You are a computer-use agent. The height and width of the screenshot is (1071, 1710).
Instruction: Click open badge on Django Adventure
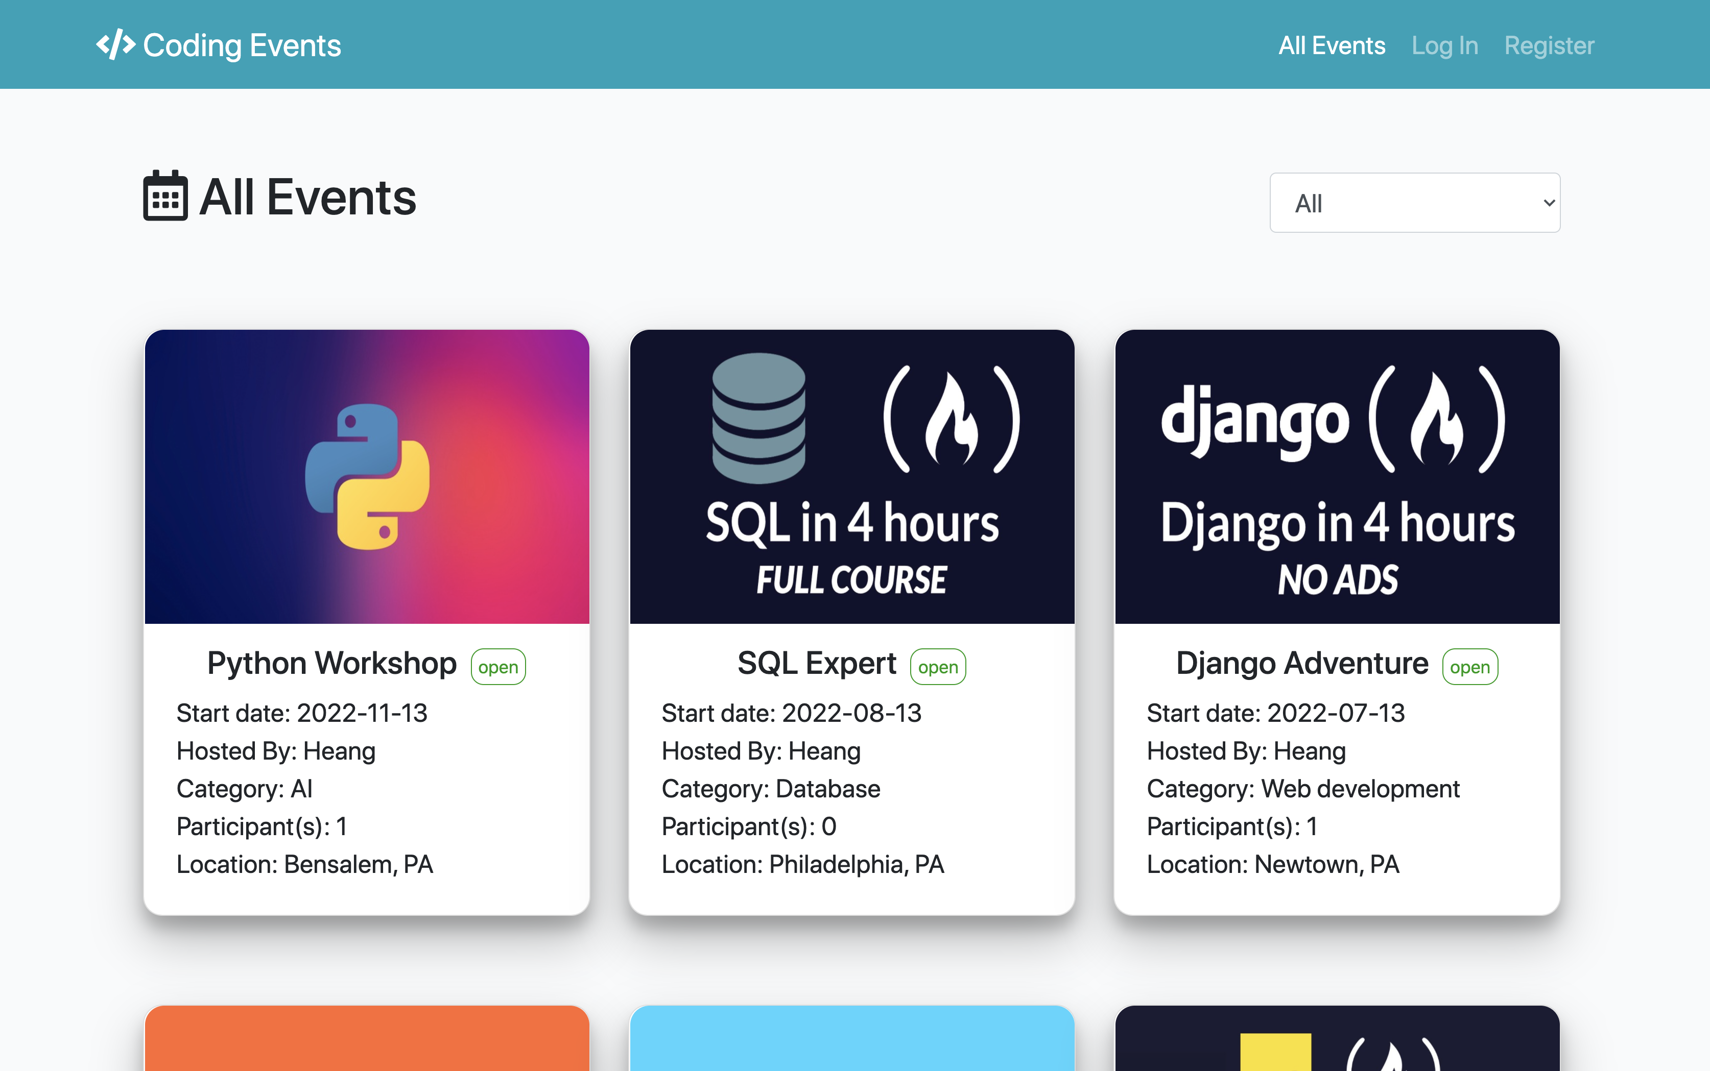coord(1470,667)
